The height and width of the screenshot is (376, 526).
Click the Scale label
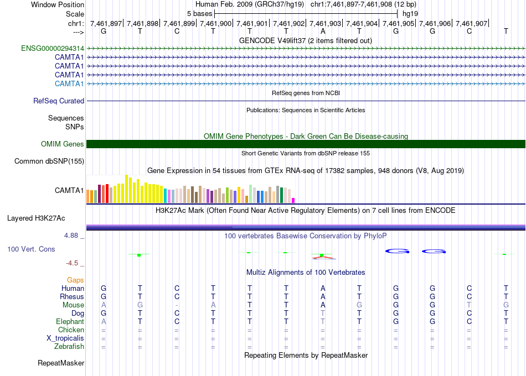pyautogui.click(x=75, y=14)
